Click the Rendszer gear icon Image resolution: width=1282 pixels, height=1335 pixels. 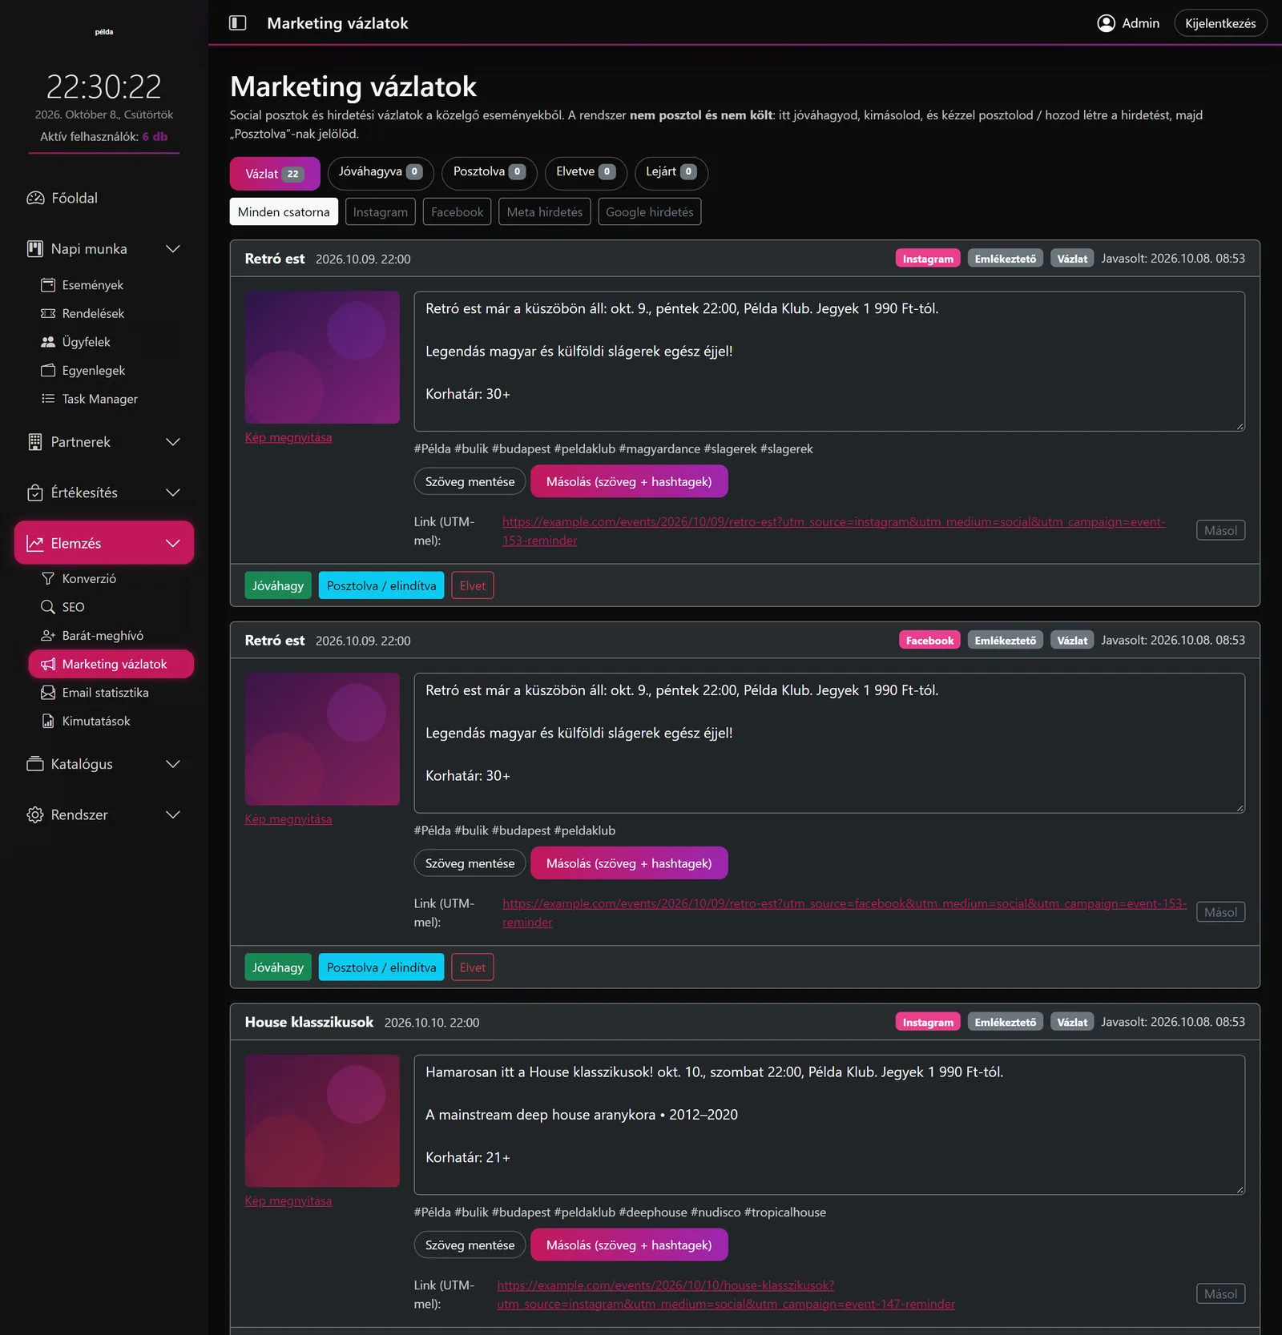[35, 814]
